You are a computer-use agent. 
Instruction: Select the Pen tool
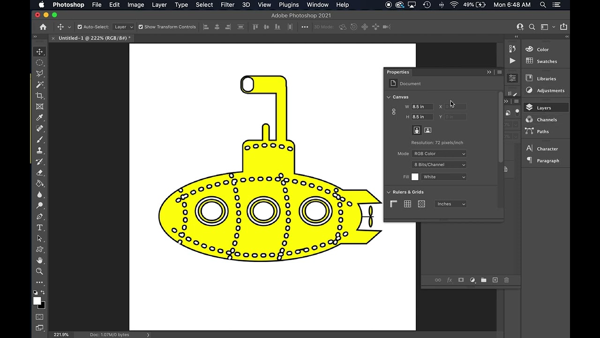[x=40, y=216]
